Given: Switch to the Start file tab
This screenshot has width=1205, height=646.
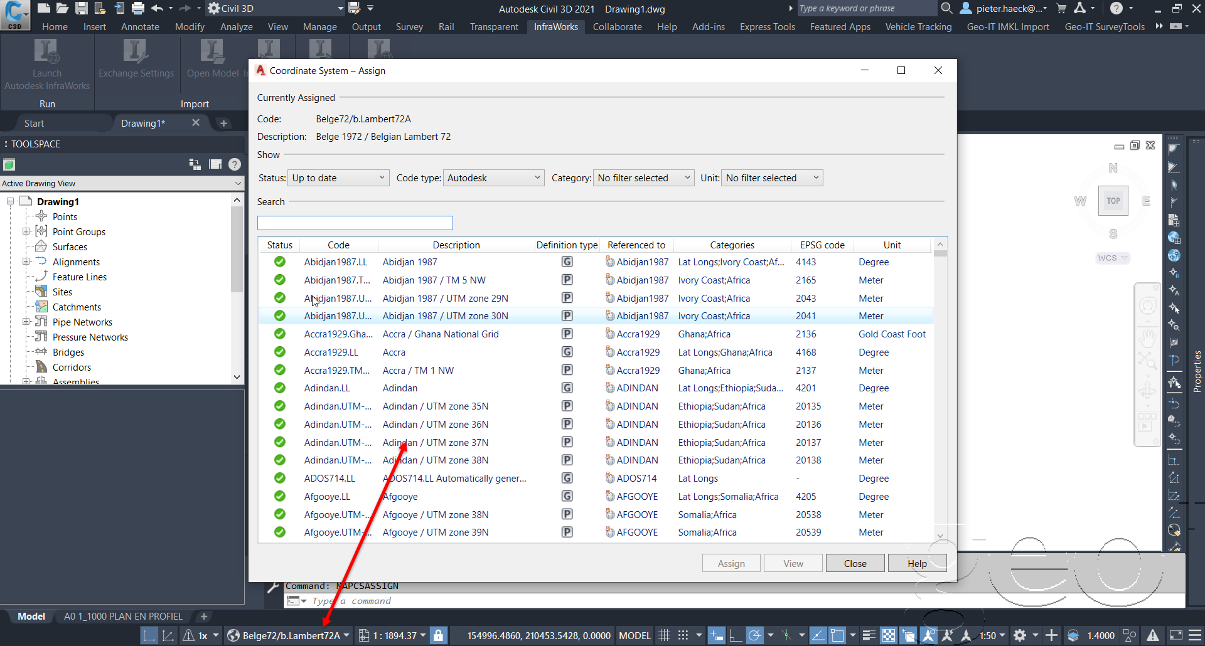Looking at the screenshot, I should click(x=35, y=124).
